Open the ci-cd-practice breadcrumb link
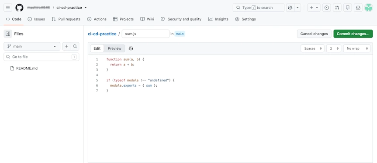Image resolution: width=377 pixels, height=163 pixels. pos(102,34)
